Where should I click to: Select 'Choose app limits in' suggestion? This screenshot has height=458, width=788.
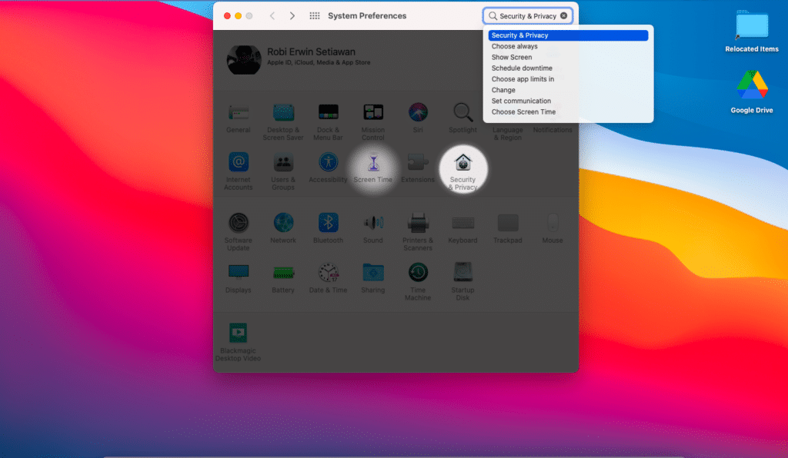pos(568,79)
